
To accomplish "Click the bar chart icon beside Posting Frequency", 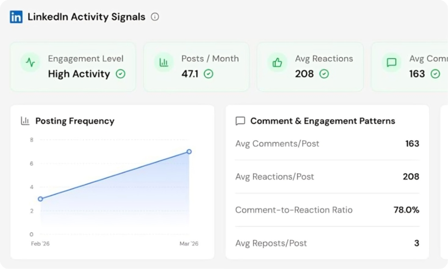I will (25, 121).
